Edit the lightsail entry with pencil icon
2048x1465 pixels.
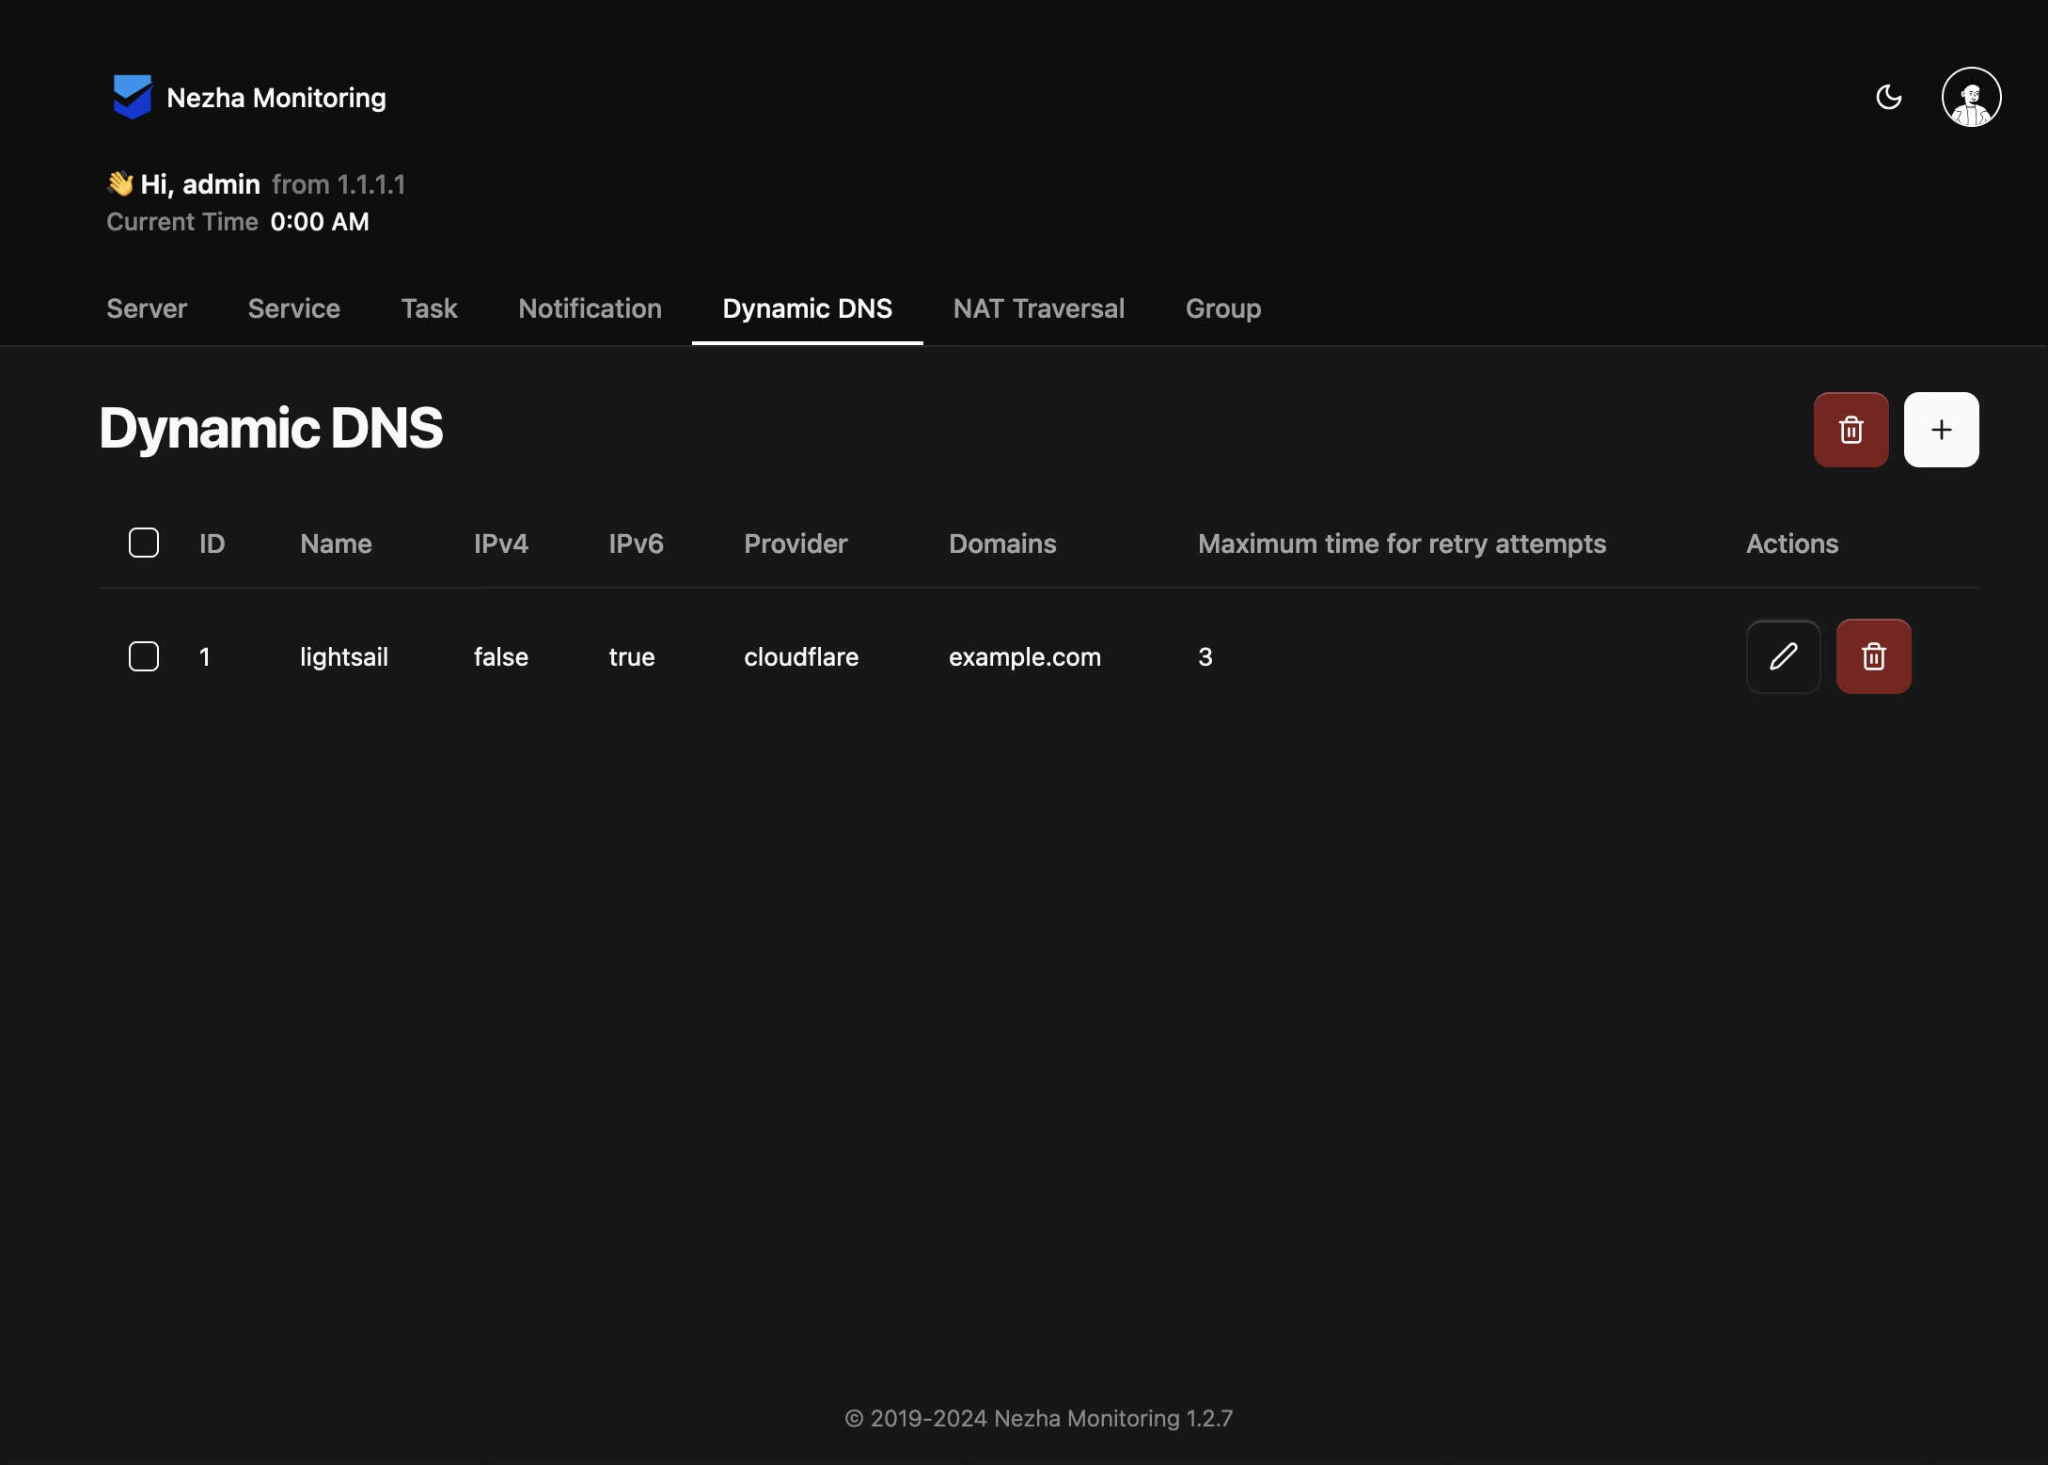point(1783,656)
